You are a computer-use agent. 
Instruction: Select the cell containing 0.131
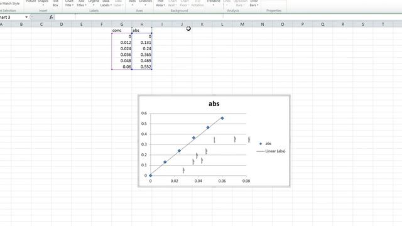[x=142, y=43]
